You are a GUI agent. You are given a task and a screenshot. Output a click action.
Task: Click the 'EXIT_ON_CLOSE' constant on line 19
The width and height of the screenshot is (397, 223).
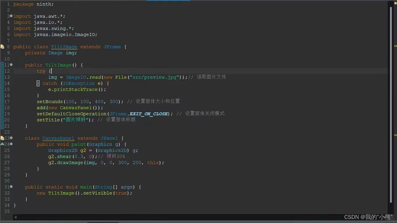(149, 114)
